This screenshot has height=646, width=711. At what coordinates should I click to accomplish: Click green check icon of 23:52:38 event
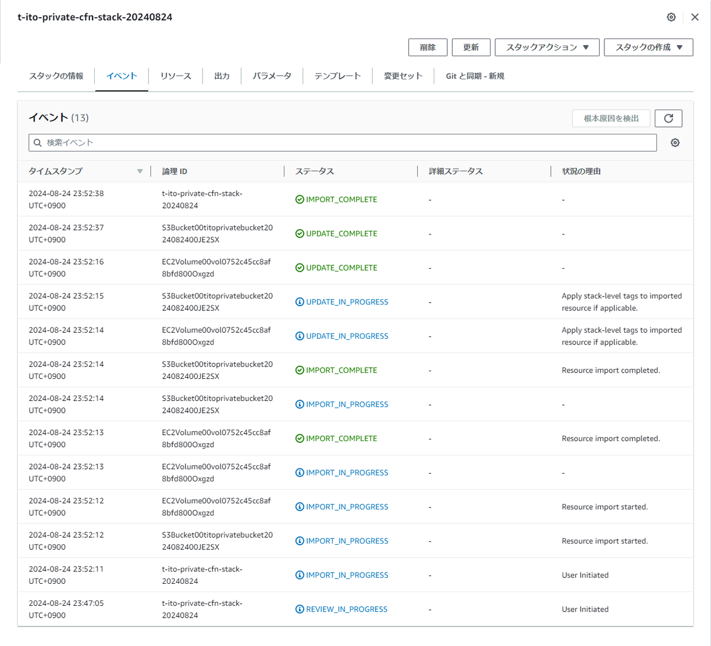tap(300, 200)
